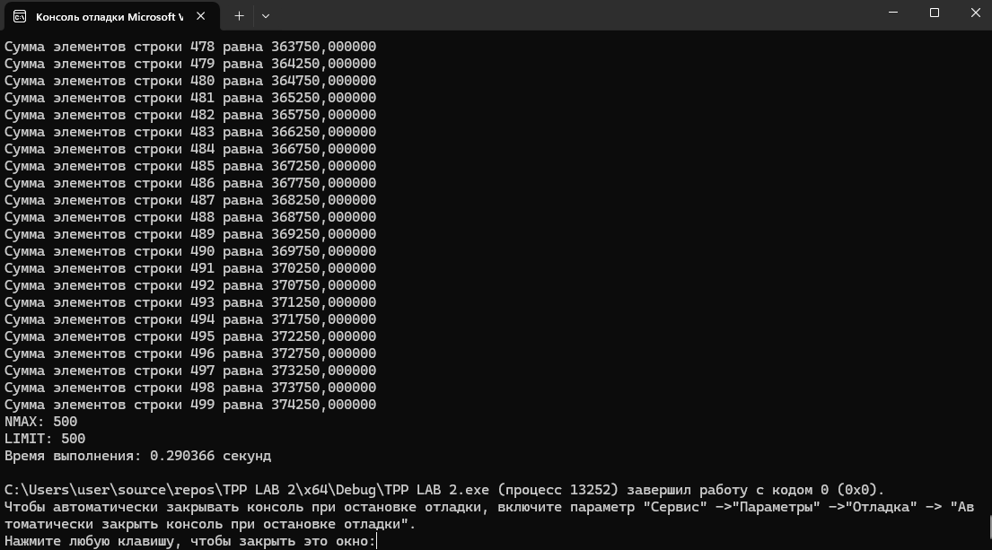Screen dimensions: 992x550
Task: Click the row sum line for строки 490
Action: [190, 251]
